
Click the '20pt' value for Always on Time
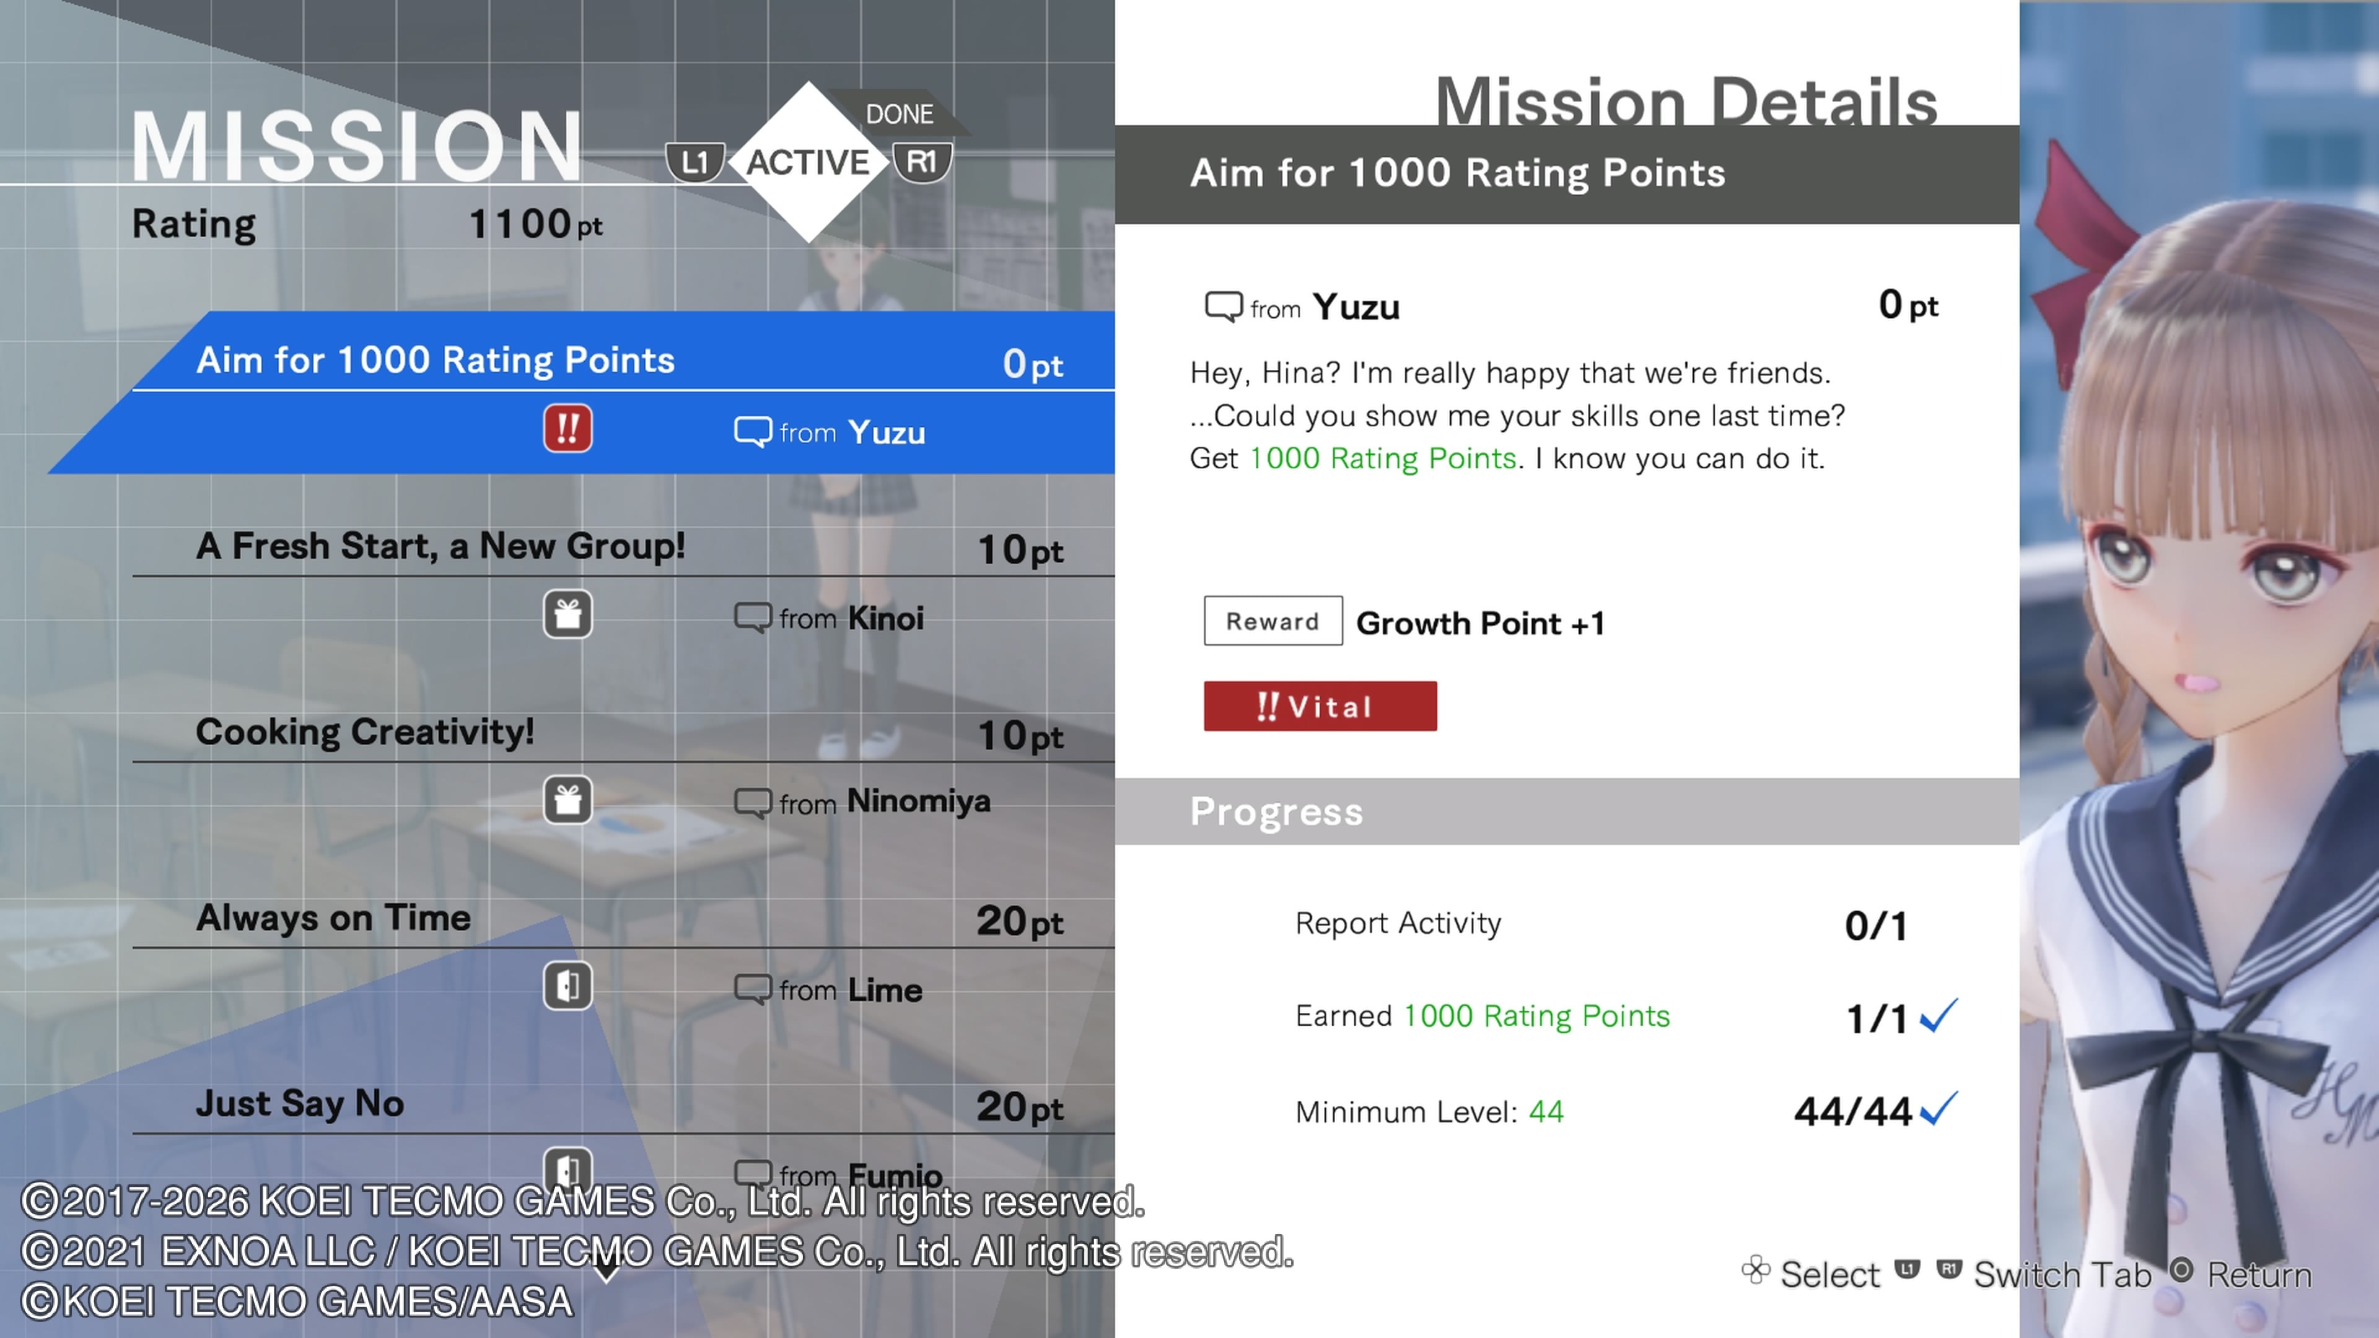click(x=1020, y=920)
